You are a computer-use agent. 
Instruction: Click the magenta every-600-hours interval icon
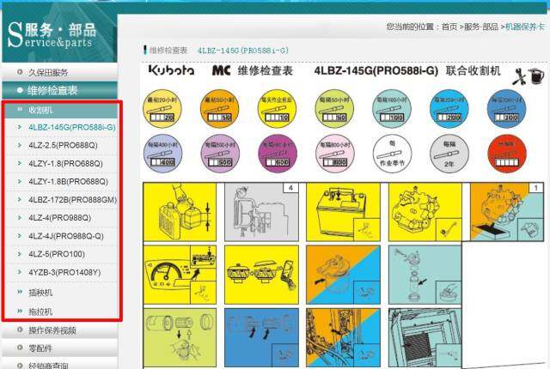coord(278,154)
